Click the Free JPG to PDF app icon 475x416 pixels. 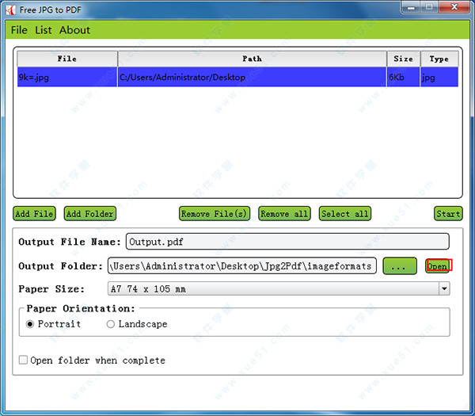point(10,10)
